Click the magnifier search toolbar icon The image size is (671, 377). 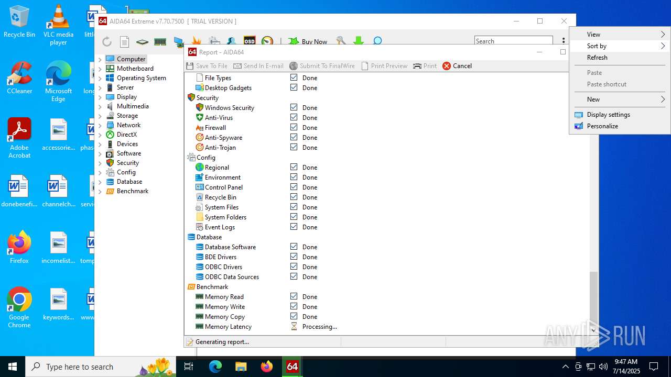click(377, 41)
